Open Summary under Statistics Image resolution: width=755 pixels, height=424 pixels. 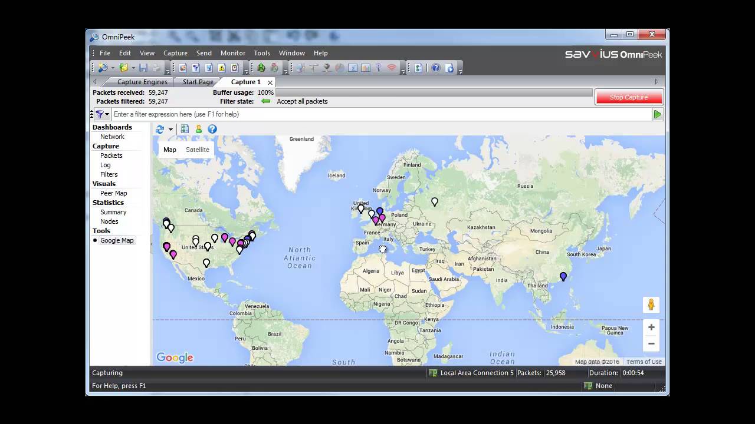[x=113, y=212]
